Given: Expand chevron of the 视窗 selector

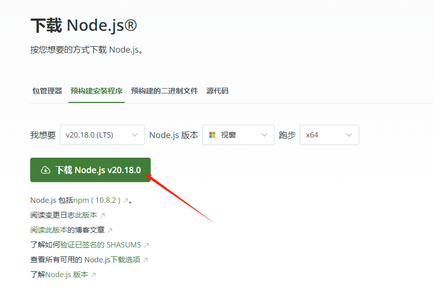Looking at the screenshot, I should coord(264,135).
